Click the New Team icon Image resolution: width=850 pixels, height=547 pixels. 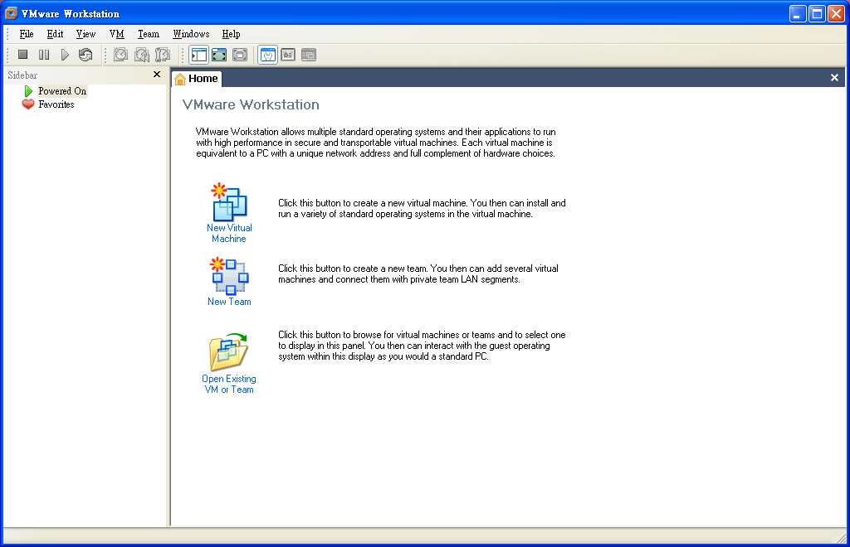tap(229, 276)
